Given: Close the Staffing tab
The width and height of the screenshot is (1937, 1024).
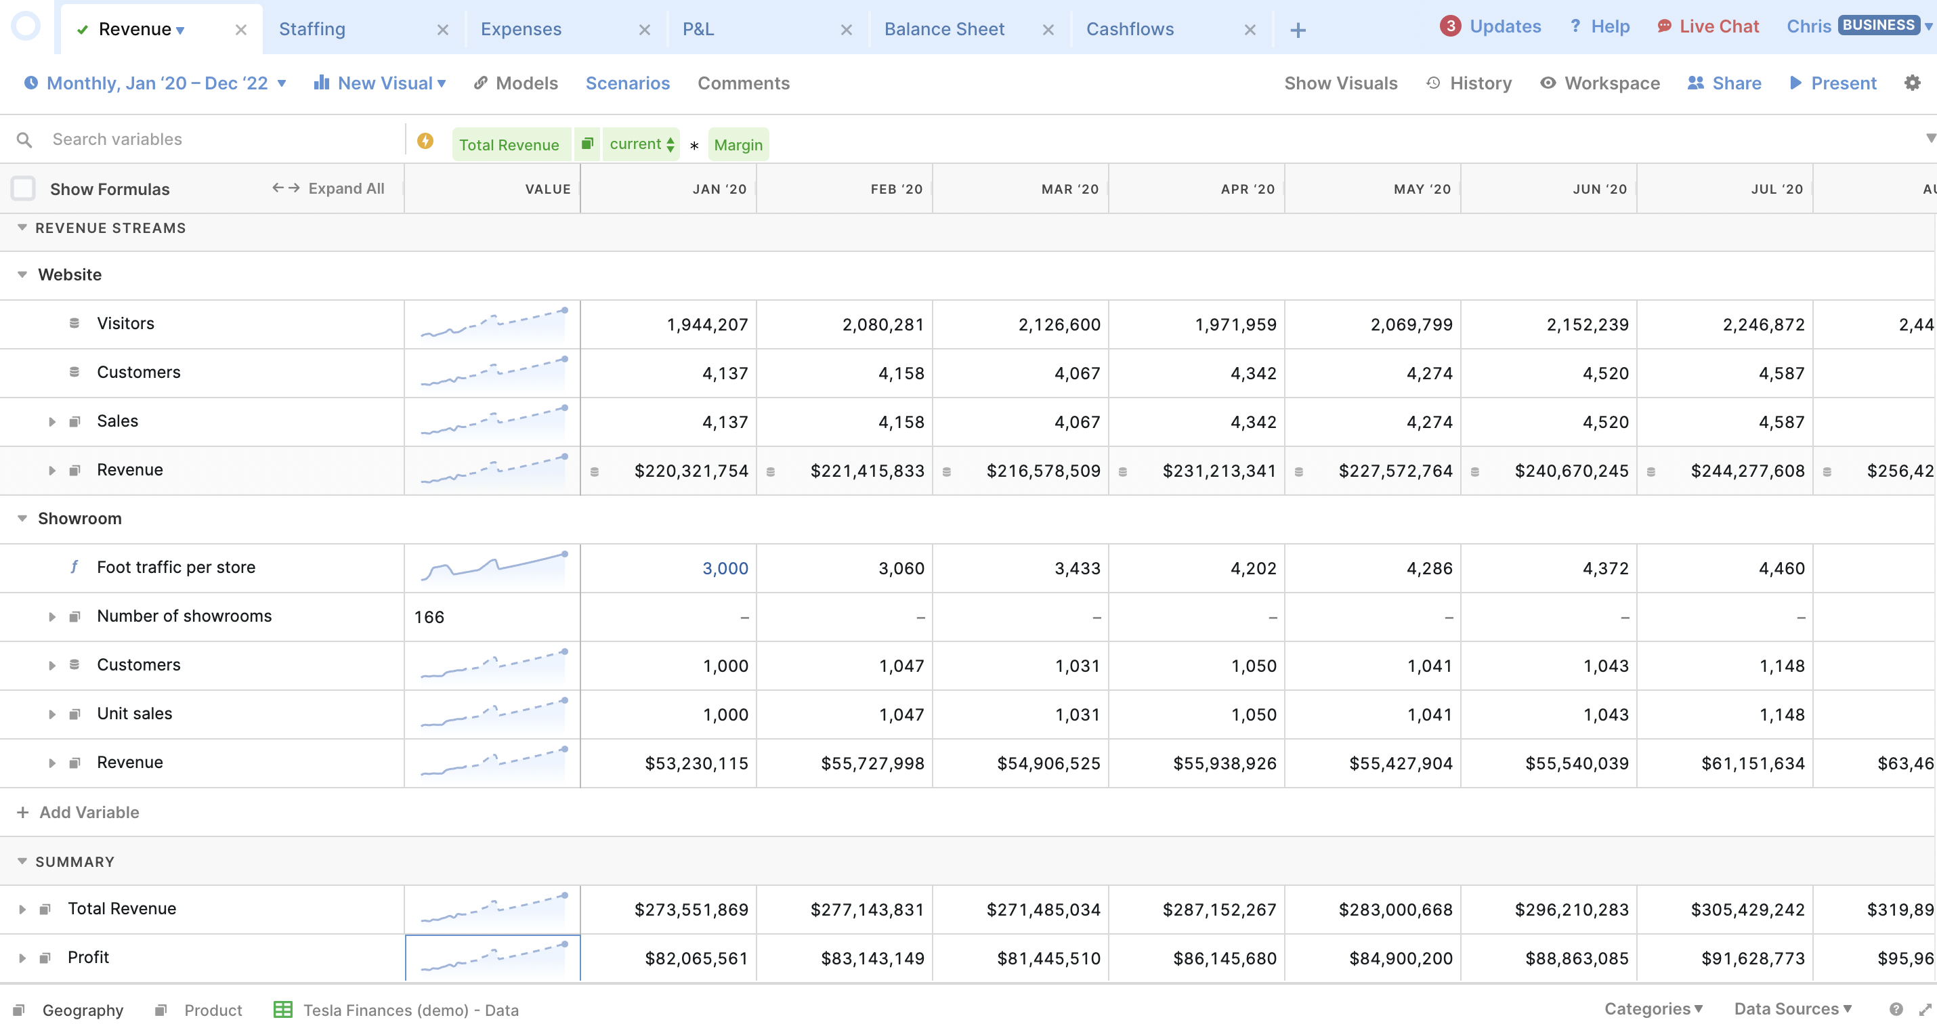Looking at the screenshot, I should coord(443,30).
